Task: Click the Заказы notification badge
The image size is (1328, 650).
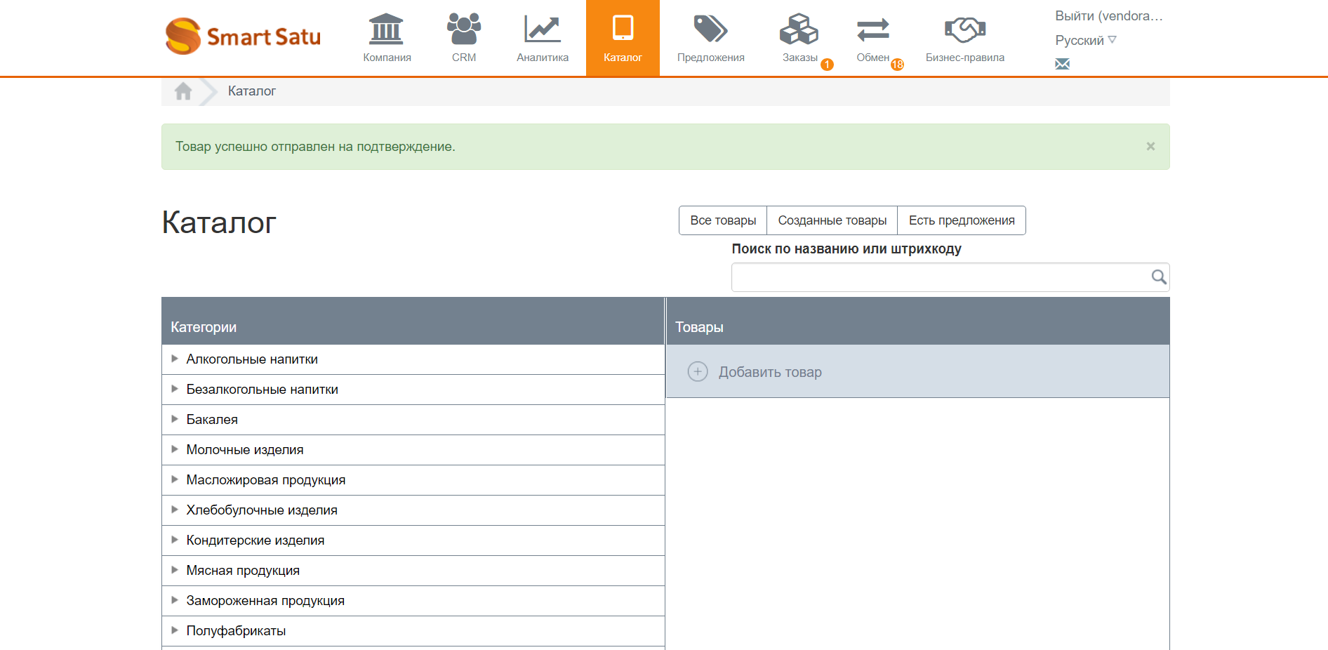Action: pyautogui.click(x=828, y=65)
